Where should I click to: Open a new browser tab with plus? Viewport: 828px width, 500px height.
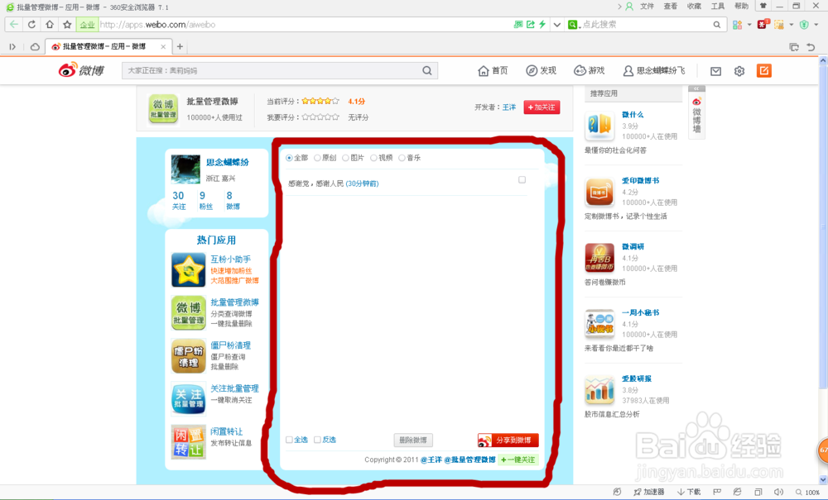[x=180, y=46]
